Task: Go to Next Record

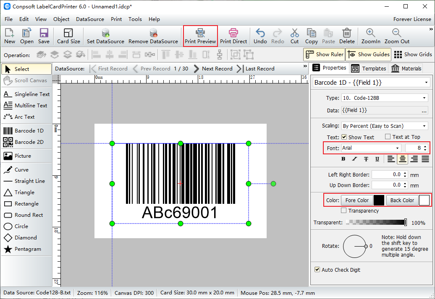Action: tap(213, 69)
